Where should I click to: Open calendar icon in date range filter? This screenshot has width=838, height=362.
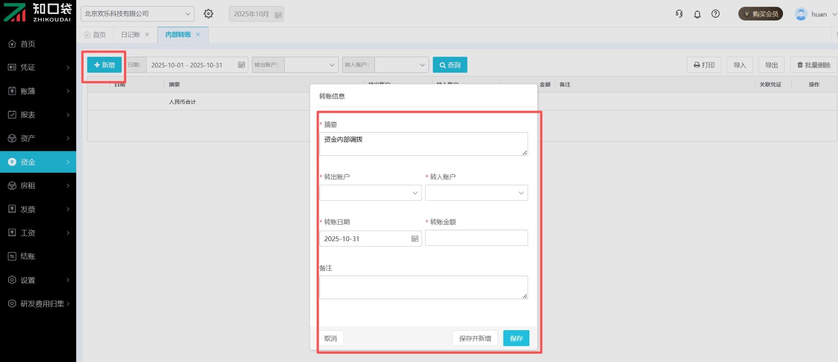coord(241,65)
